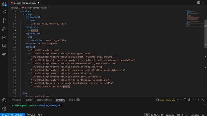This screenshot has width=207, height=116.
Task: Switch to the PROBLEMS tab
Action: [16, 100]
